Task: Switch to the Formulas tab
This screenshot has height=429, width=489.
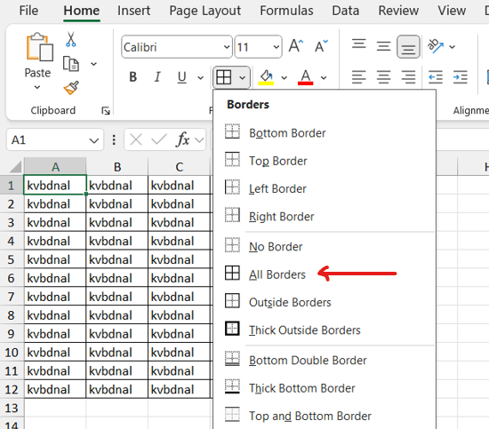Action: tap(286, 11)
